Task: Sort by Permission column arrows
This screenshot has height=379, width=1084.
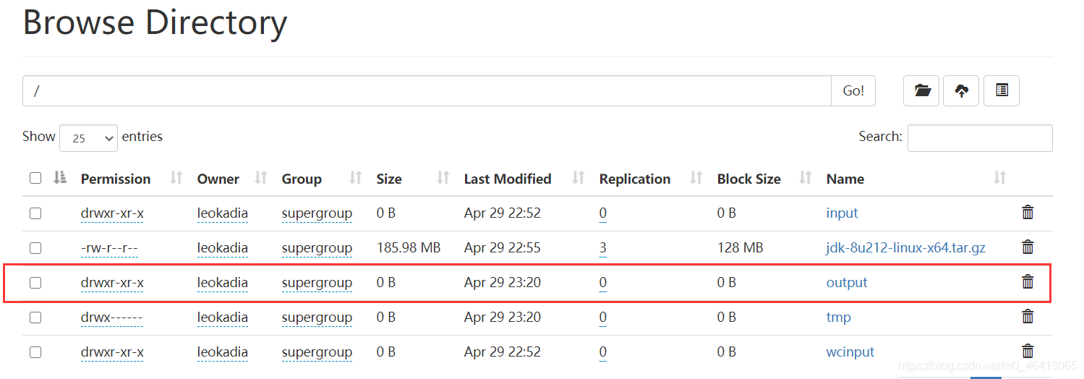Action: (x=176, y=178)
